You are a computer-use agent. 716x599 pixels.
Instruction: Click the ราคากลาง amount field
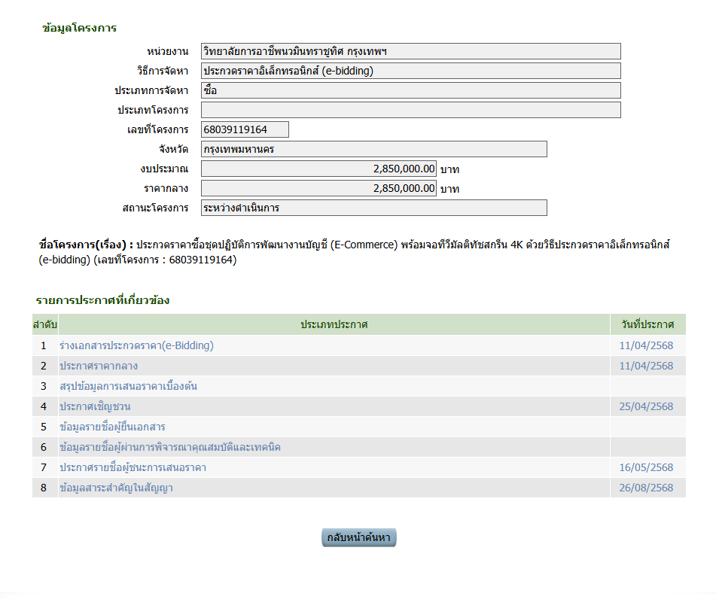(x=318, y=189)
